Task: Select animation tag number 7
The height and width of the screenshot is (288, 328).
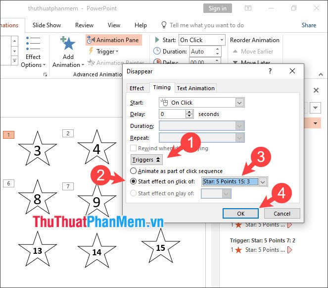Action: [x=68, y=186]
